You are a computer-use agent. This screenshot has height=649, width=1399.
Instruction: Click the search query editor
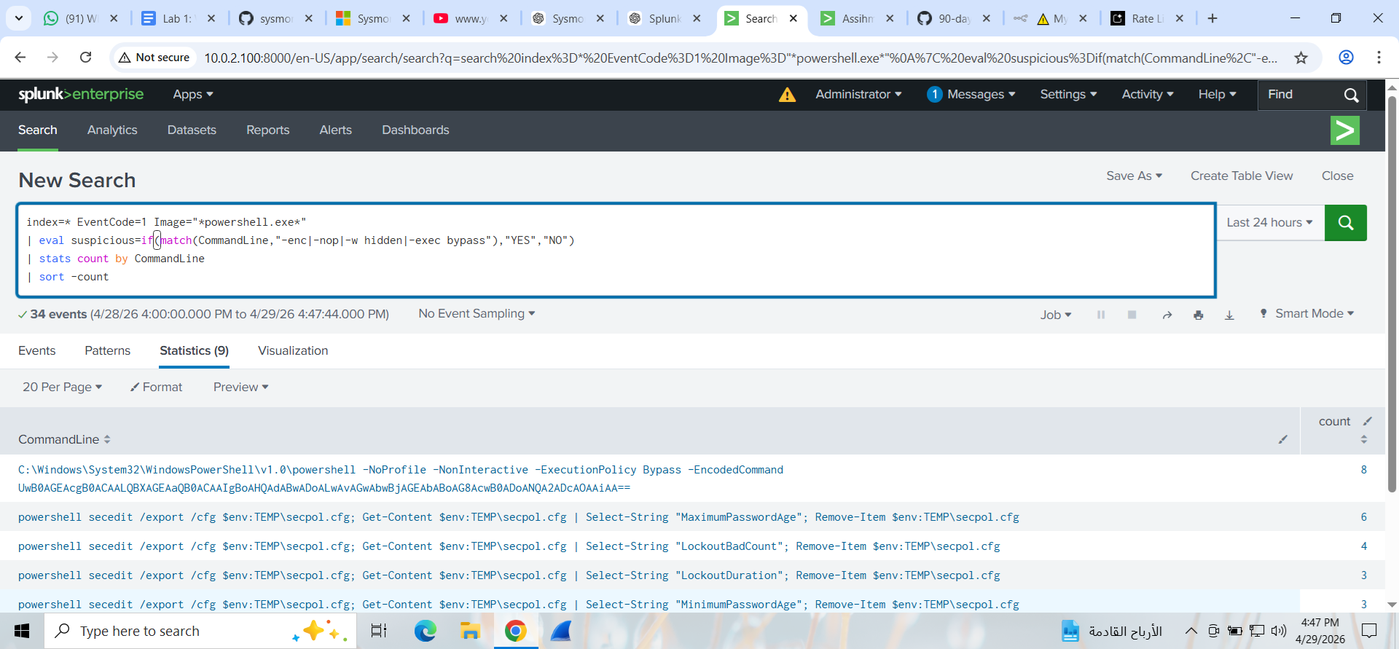(x=616, y=250)
